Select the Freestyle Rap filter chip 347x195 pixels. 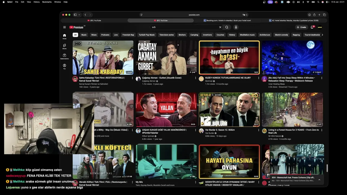(x=128, y=35)
